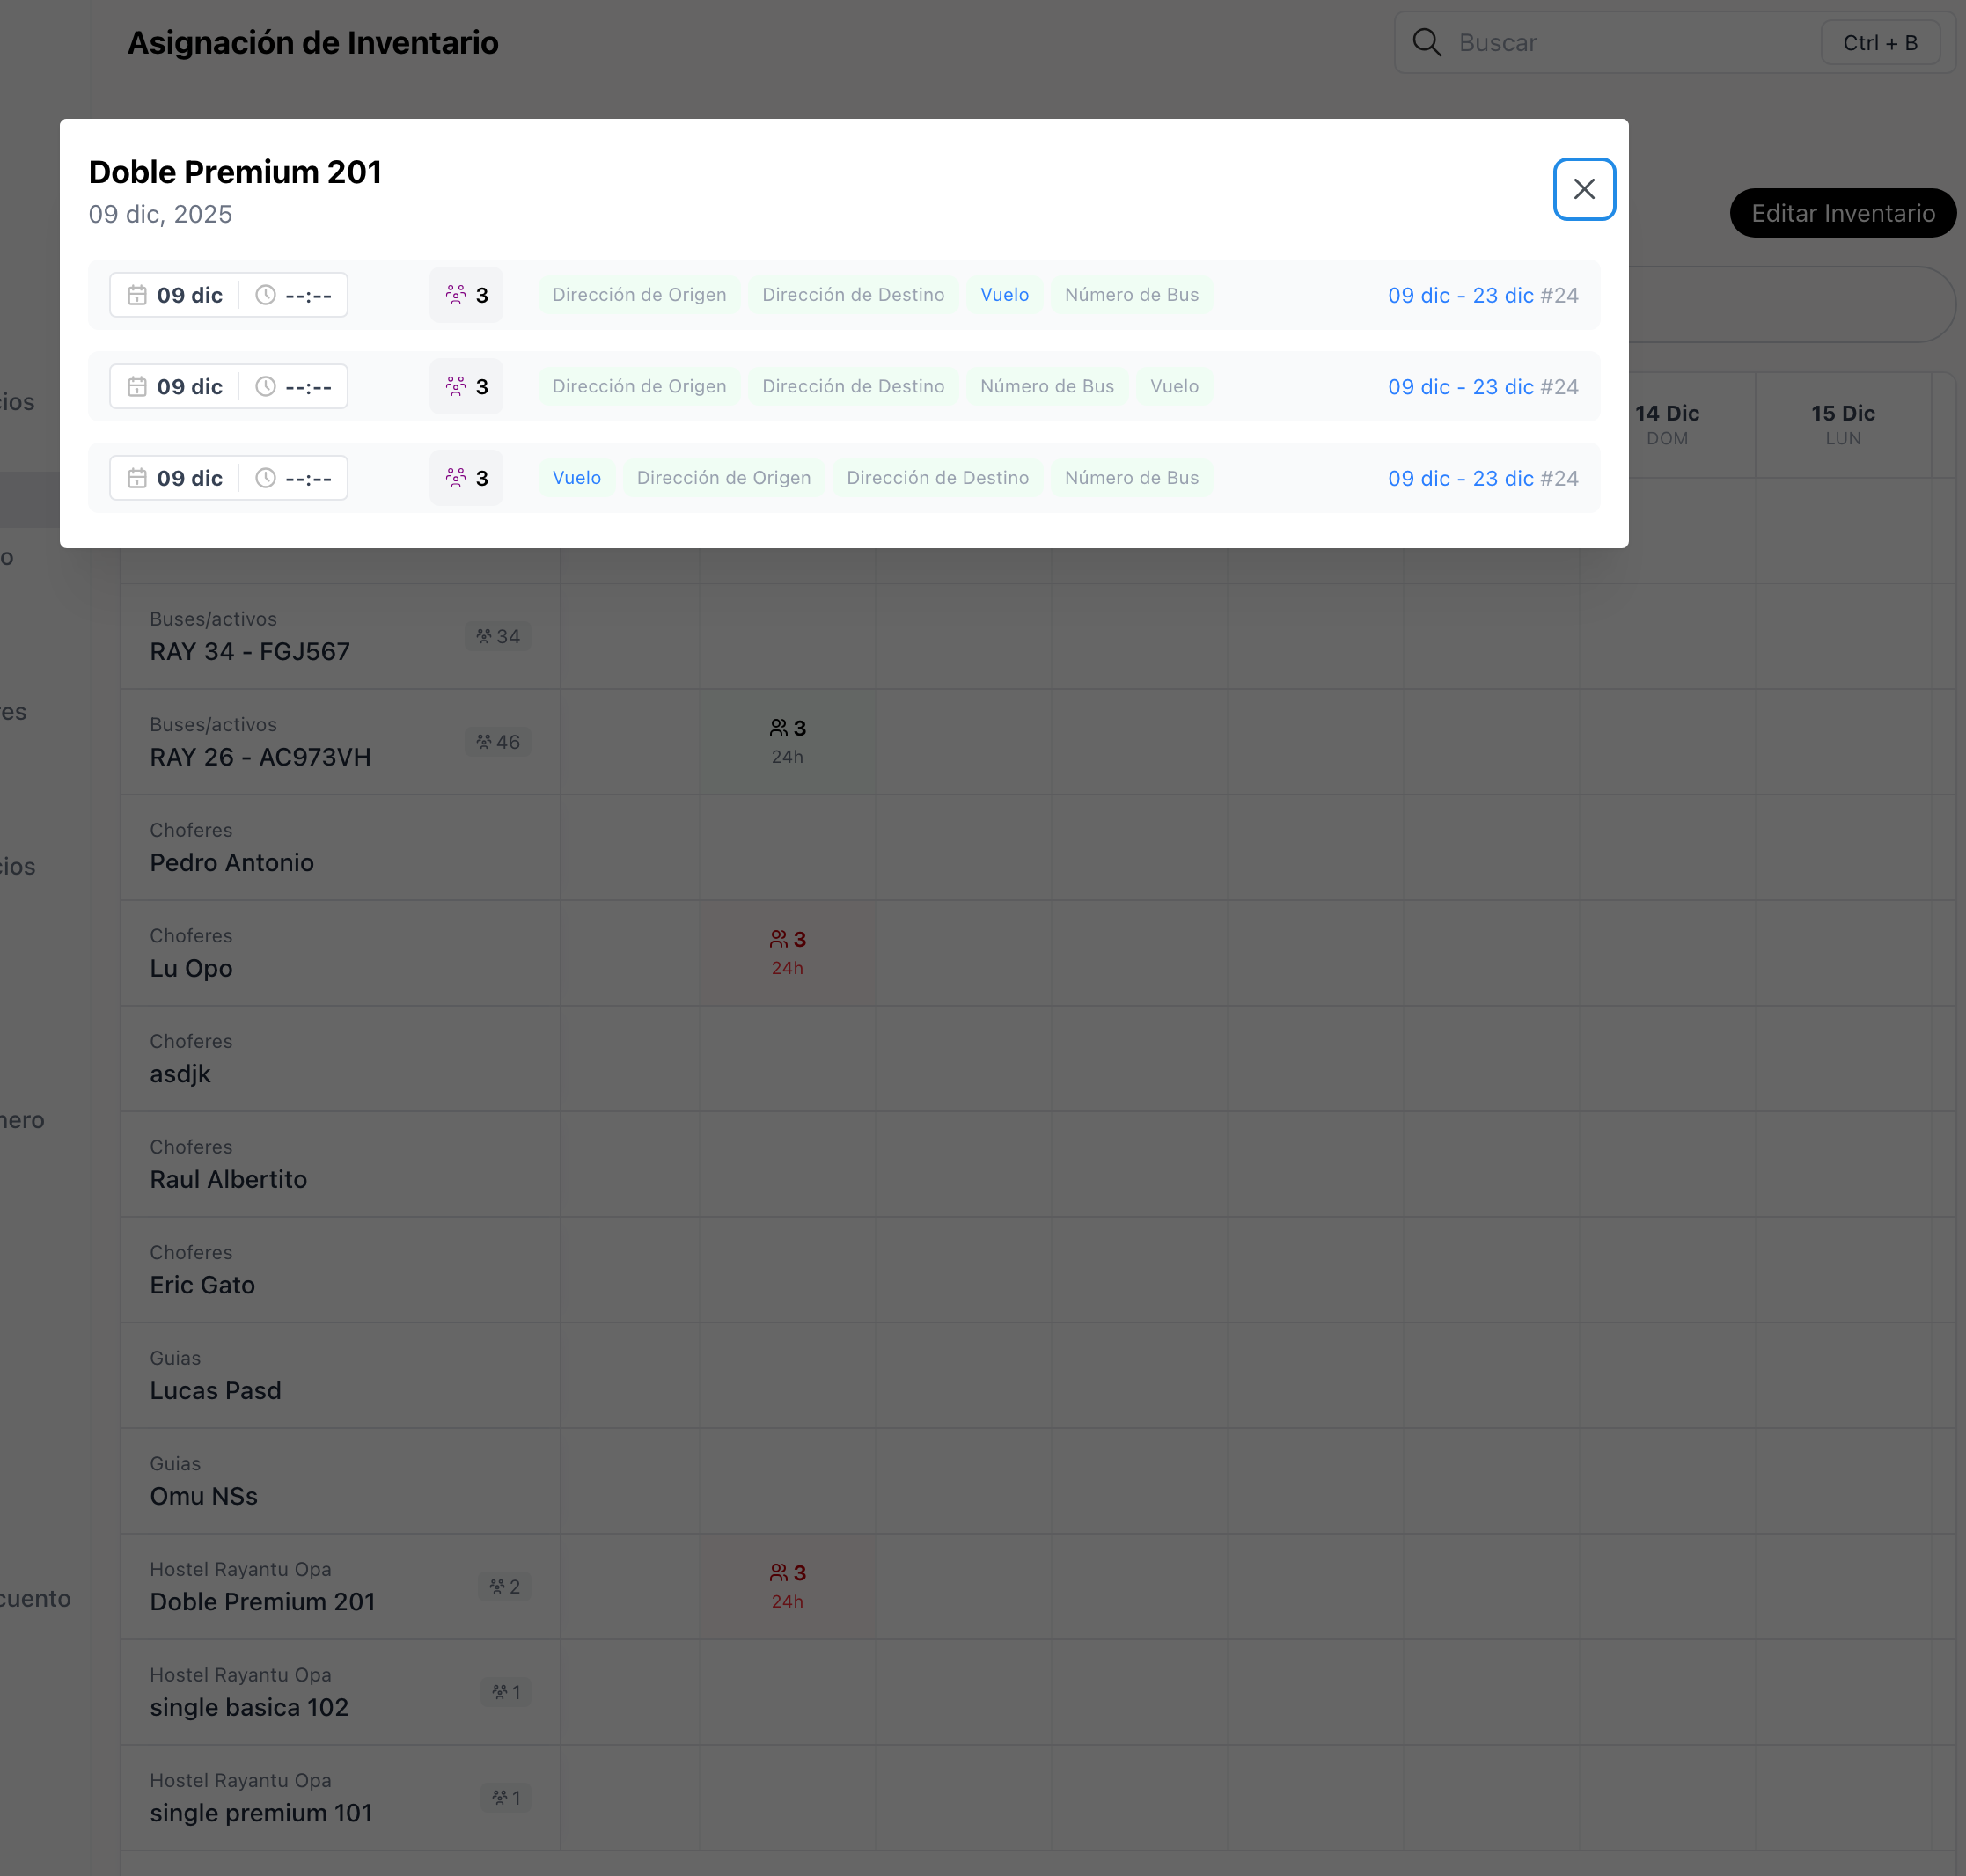Toggle the Vuelo tag on the first assignment row
This screenshot has height=1876, width=1966.
(1005, 294)
